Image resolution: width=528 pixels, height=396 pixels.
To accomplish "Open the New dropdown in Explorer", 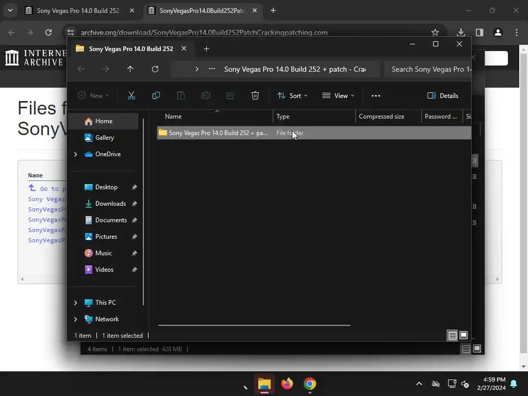I will click(93, 95).
